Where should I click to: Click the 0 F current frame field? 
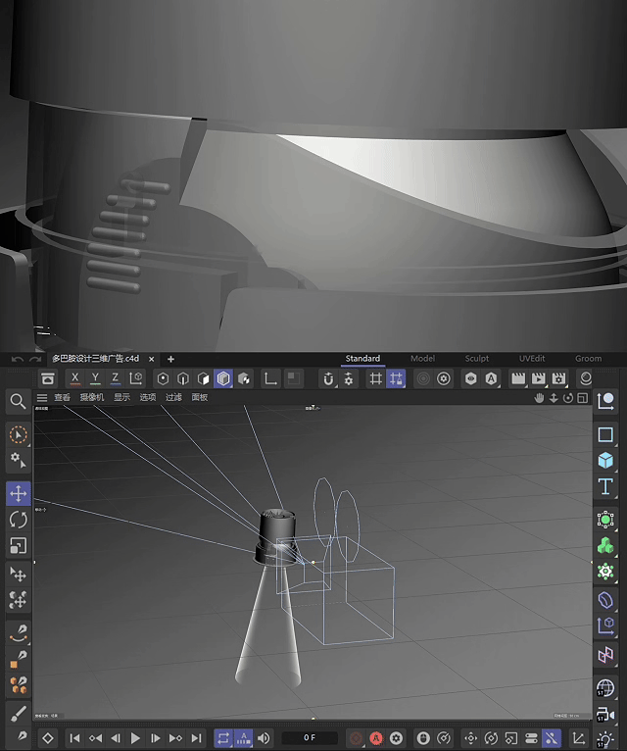pyautogui.click(x=310, y=738)
